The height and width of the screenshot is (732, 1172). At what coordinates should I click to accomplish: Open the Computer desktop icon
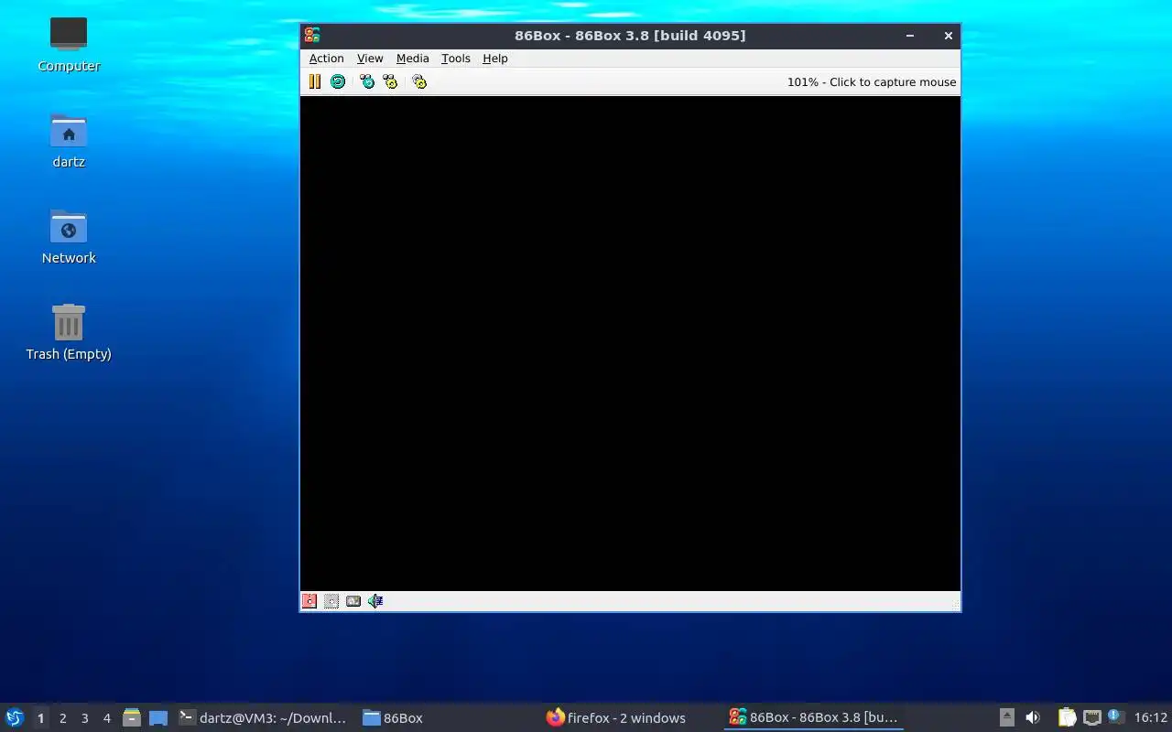(69, 44)
